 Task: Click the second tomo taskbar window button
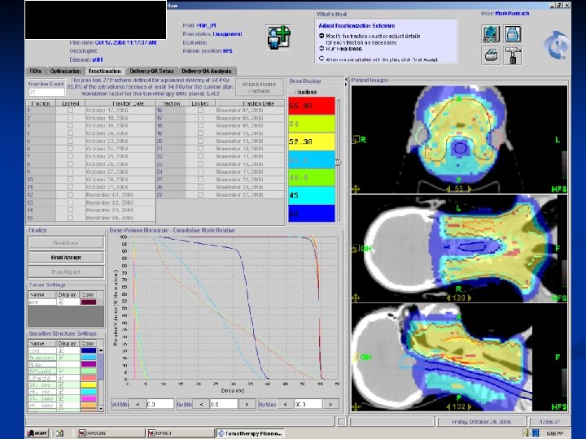point(181,433)
